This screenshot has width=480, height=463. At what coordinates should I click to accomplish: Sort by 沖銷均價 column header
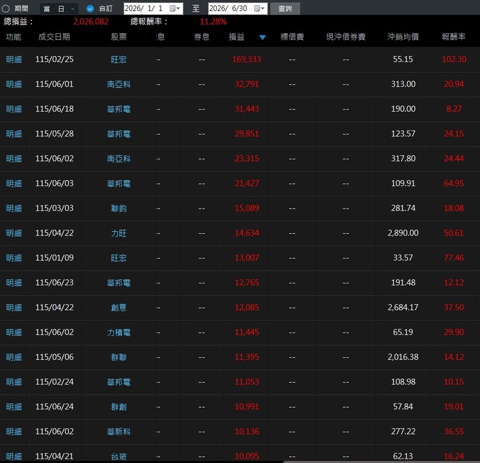pos(403,37)
